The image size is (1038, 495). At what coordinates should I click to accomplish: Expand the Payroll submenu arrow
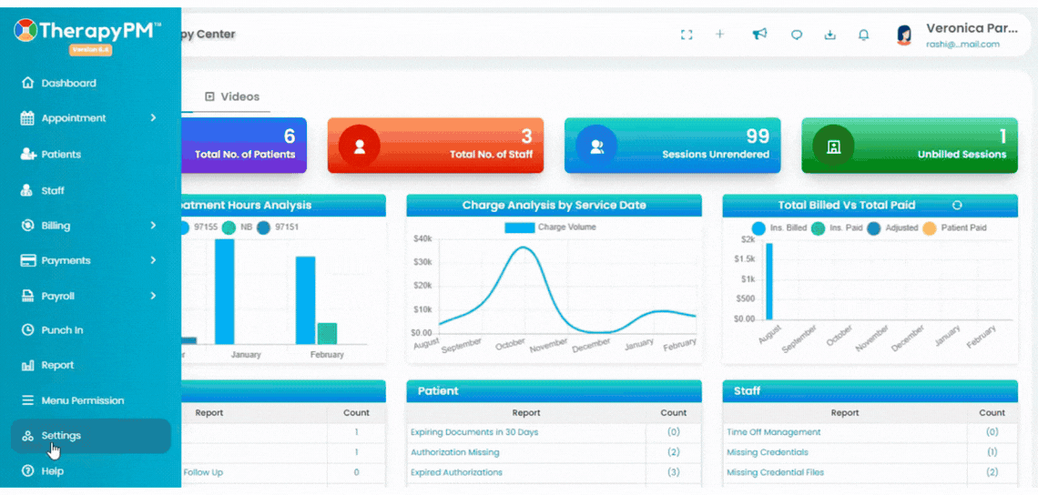tap(153, 296)
